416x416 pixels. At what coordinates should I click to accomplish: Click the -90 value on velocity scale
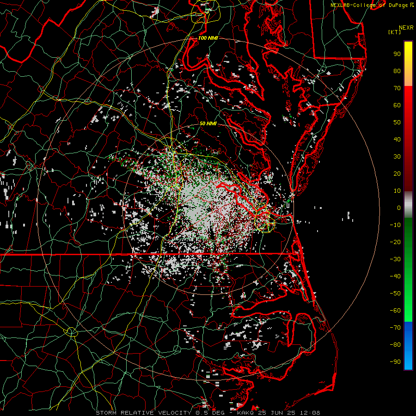pyautogui.click(x=395, y=362)
